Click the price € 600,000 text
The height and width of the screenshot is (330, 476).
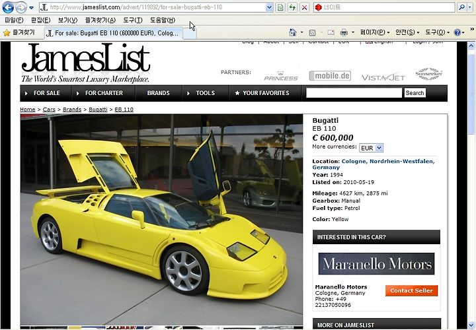[333, 137]
